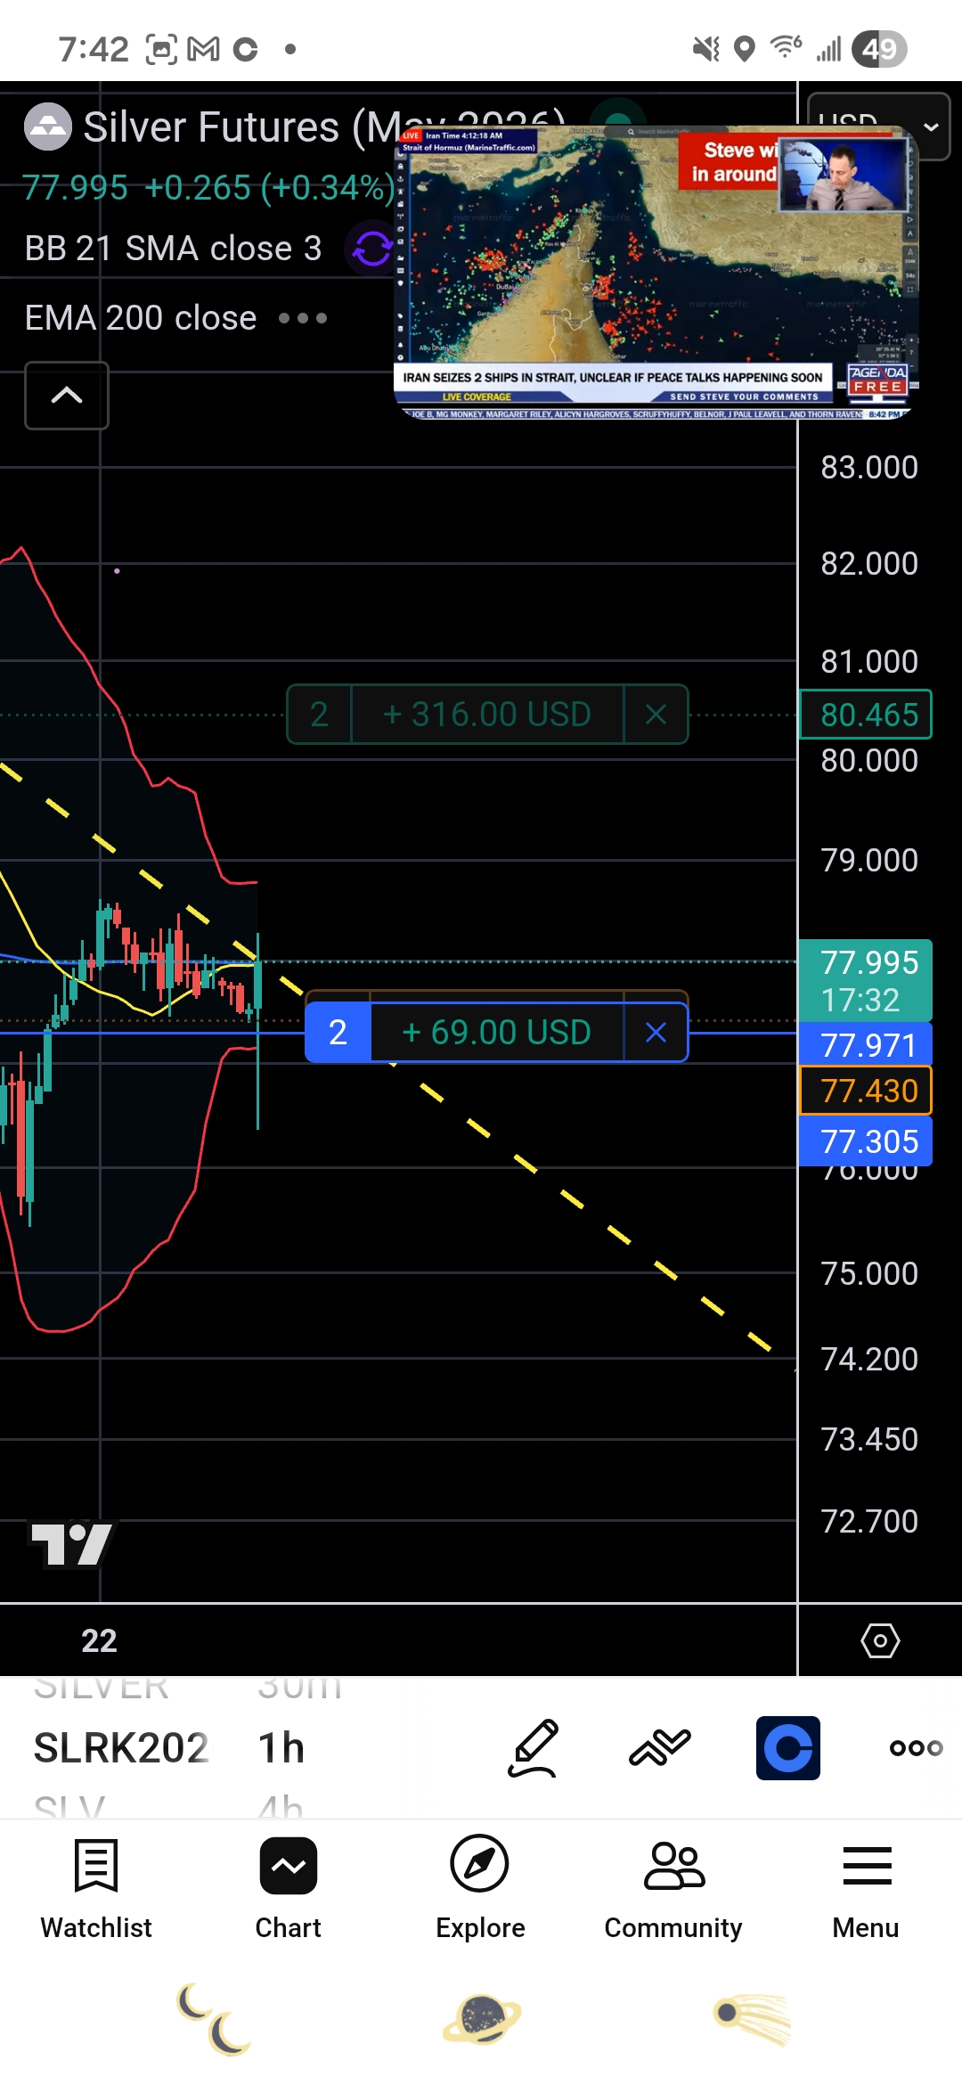Tap the location icon in status bar
This screenshot has width=962, height=2085.
(745, 49)
